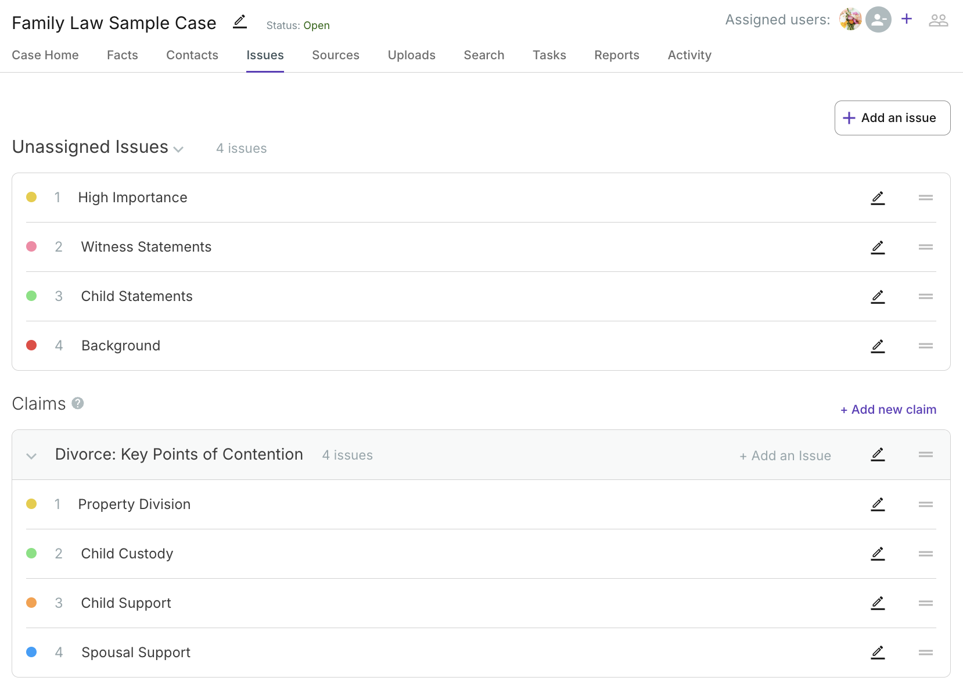Click the yellow color dot on Property Division
Viewport: 963px width, 688px height.
pos(31,504)
